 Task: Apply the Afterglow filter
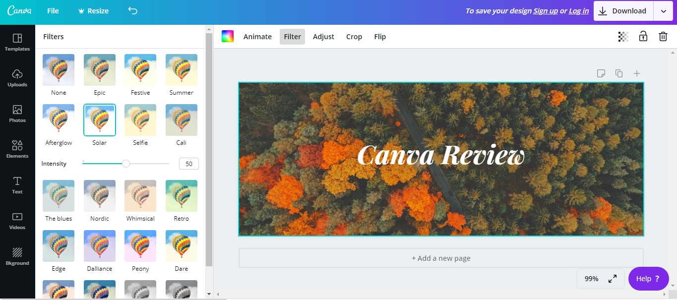click(59, 120)
